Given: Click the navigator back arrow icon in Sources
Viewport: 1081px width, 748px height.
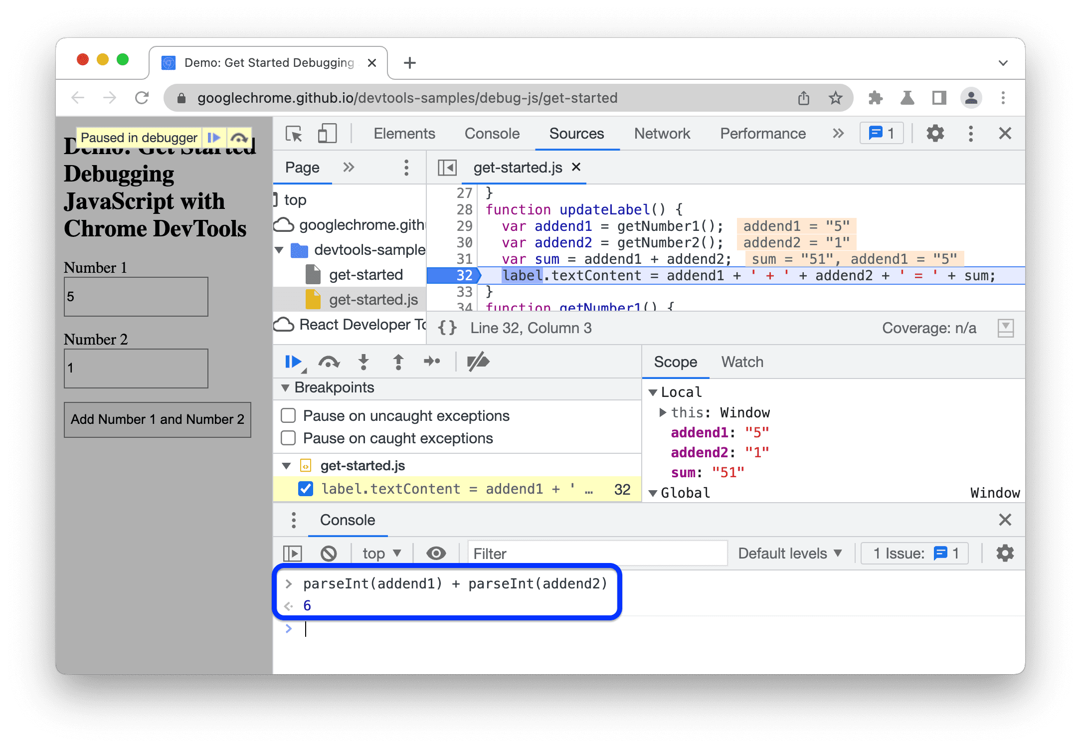Looking at the screenshot, I should 445,168.
